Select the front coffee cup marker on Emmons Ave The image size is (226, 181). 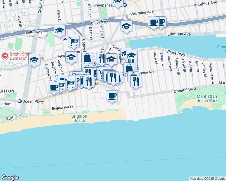154,23
